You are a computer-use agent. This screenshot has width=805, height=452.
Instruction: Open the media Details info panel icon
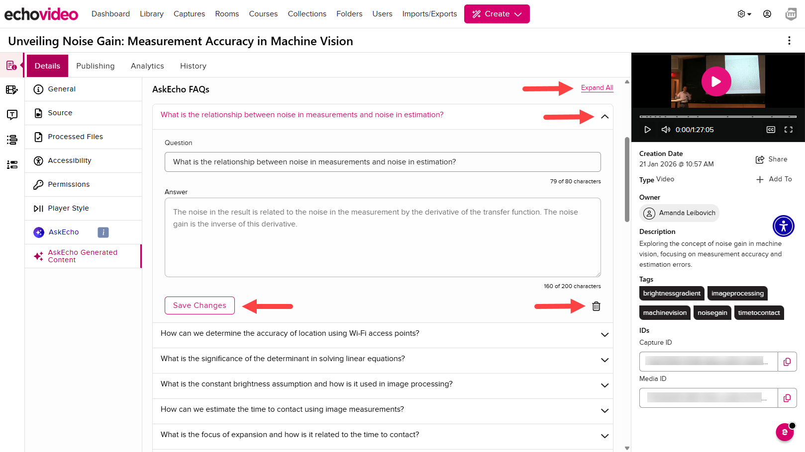pyautogui.click(x=12, y=65)
